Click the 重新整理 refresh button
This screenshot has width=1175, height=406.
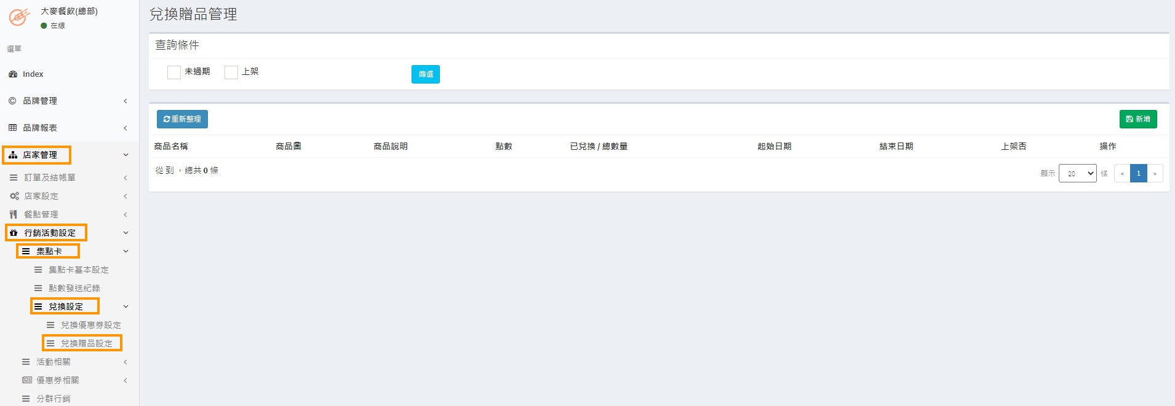[182, 119]
